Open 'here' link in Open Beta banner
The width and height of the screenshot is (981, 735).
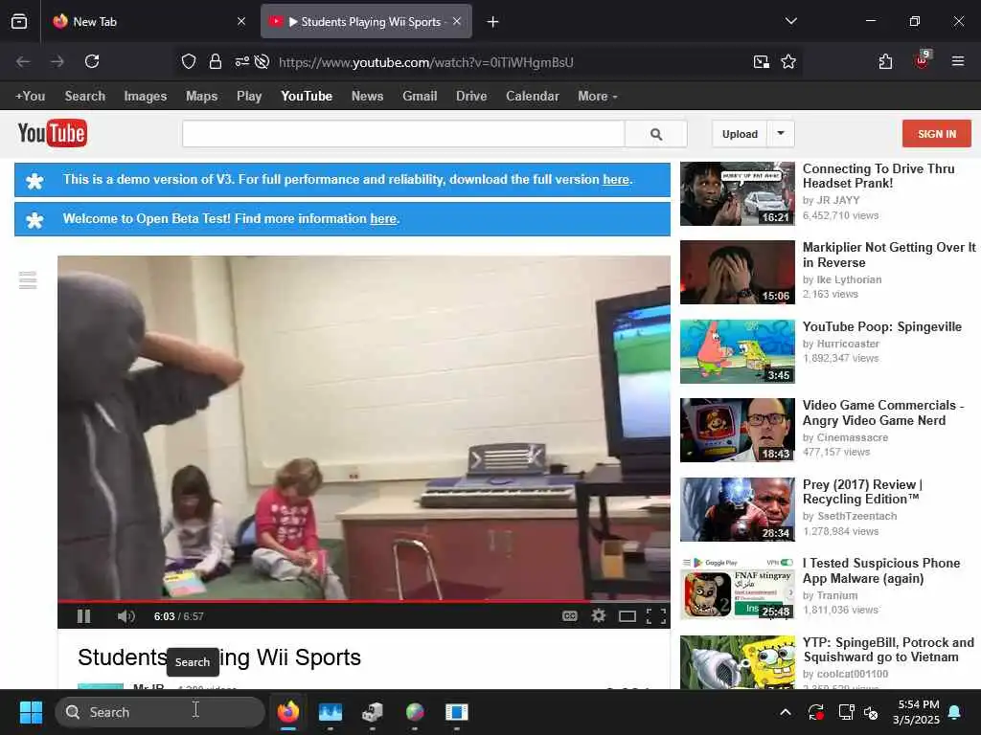pos(383,219)
